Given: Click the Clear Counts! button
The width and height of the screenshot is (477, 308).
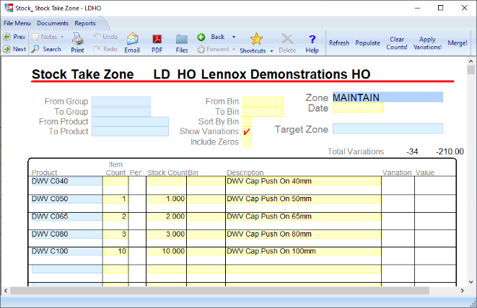Looking at the screenshot, I should pos(397,43).
